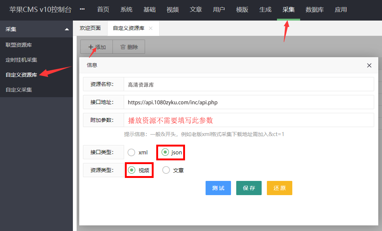382x231 pixels.
Task: Choose 视频 as resource type
Action: pyautogui.click(x=132, y=170)
